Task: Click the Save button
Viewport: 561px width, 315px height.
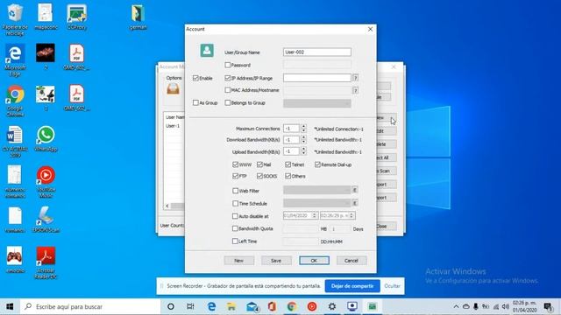Action: (276, 261)
